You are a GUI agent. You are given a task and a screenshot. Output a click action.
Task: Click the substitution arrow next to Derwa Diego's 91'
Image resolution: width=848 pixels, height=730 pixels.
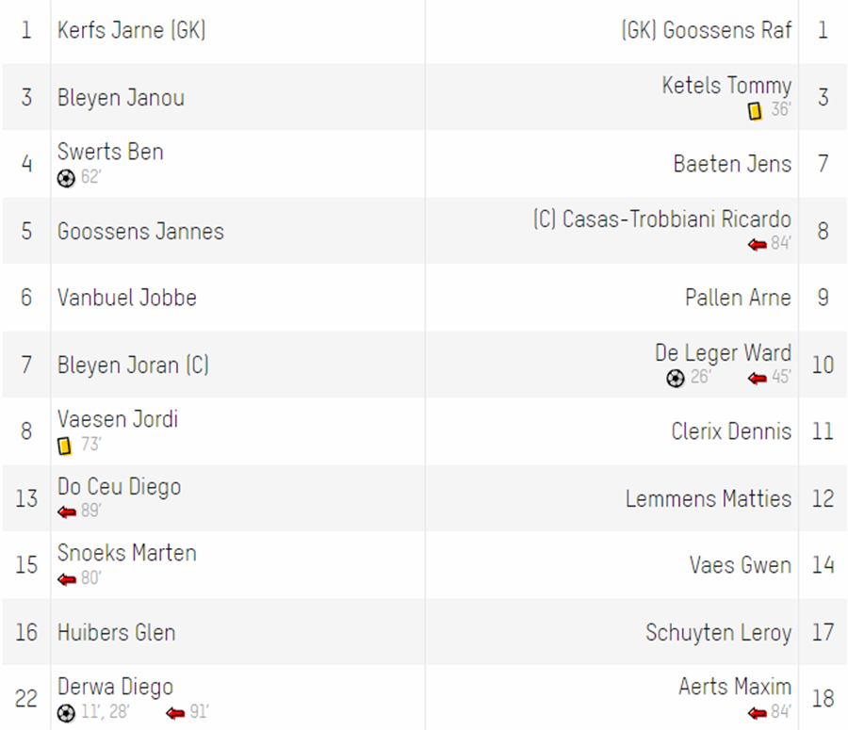tap(175, 713)
